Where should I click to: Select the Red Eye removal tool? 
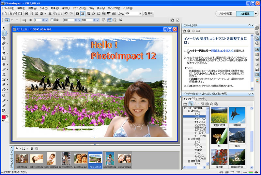(4, 64)
